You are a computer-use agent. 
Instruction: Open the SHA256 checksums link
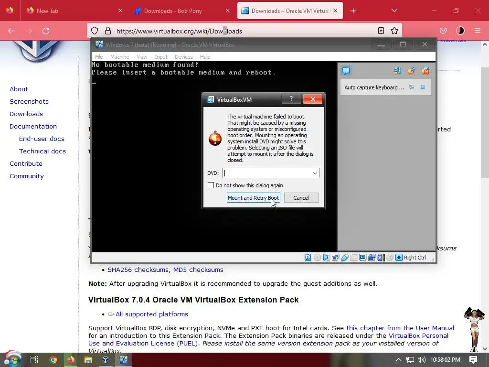[x=138, y=270]
